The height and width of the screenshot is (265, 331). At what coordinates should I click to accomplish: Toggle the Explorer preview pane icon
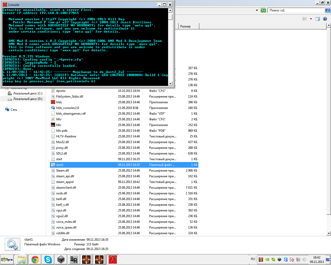(318, 19)
